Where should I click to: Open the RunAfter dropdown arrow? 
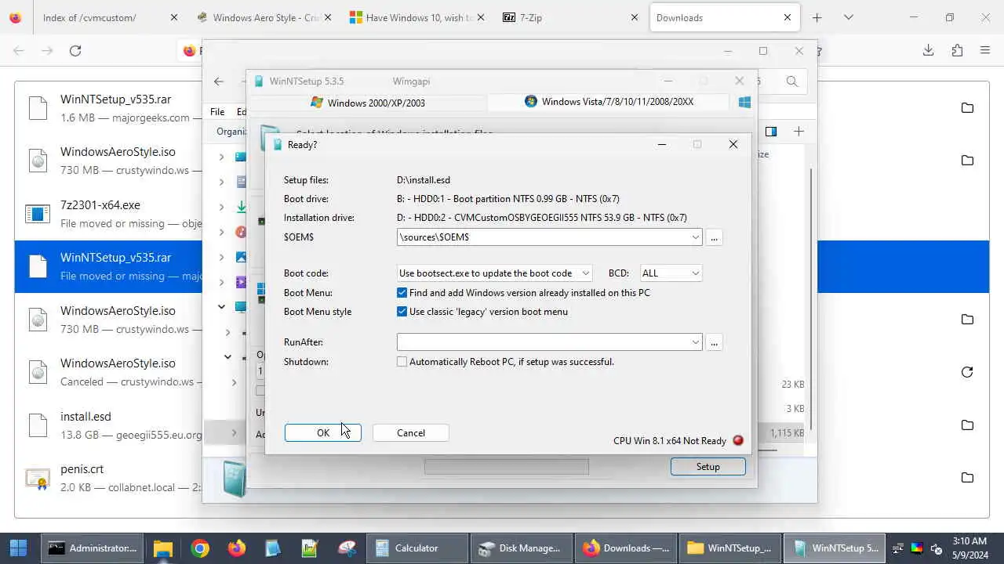click(695, 342)
